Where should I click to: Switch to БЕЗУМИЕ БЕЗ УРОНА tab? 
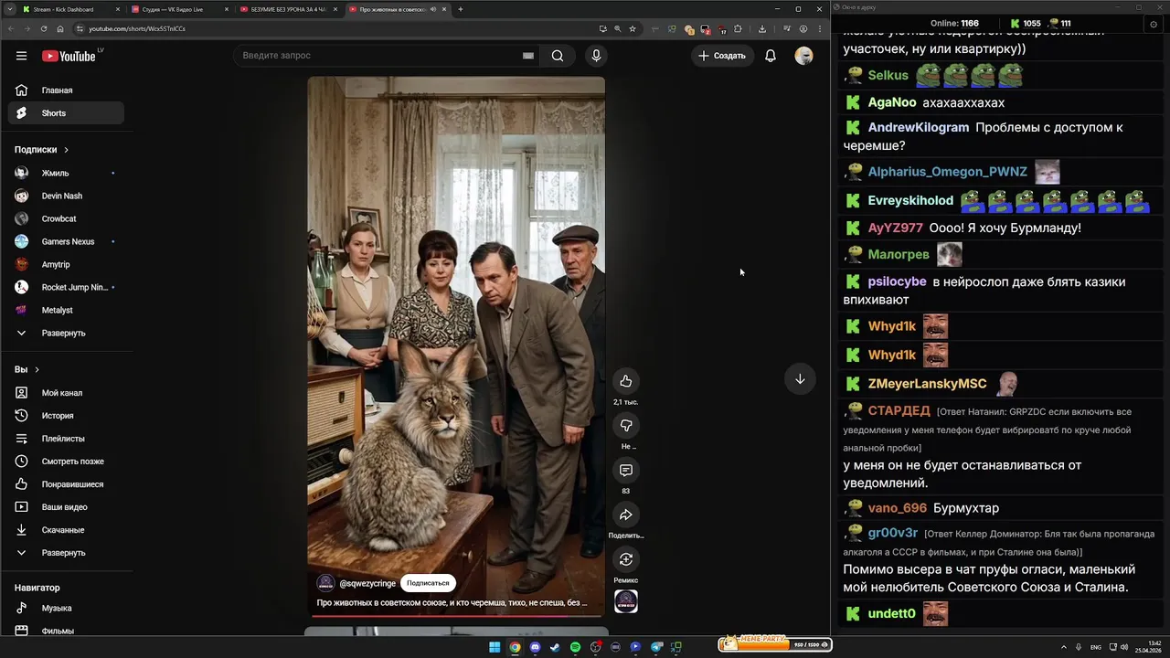point(286,9)
